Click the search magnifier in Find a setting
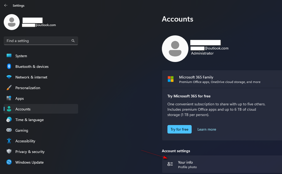Viewport: 282px width, 174px height. [x=73, y=41]
